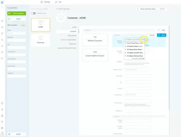Open the Actions dropdown

(x=164, y=9)
